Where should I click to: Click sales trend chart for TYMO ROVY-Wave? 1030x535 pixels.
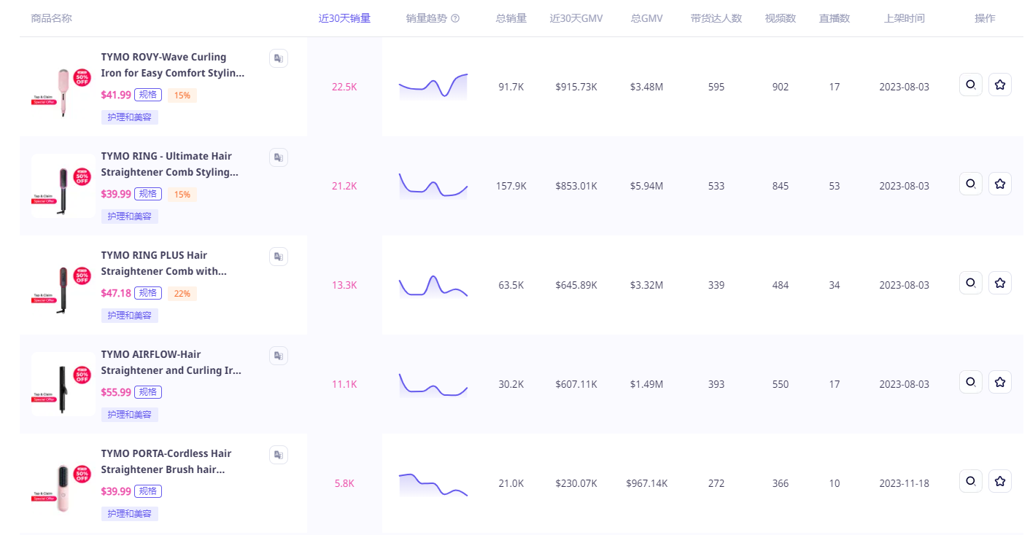pyautogui.click(x=433, y=86)
